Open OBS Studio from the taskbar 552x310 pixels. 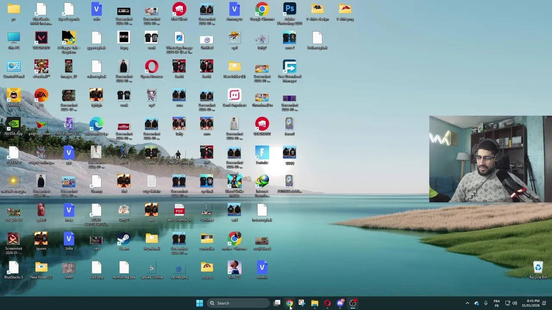tap(353, 303)
